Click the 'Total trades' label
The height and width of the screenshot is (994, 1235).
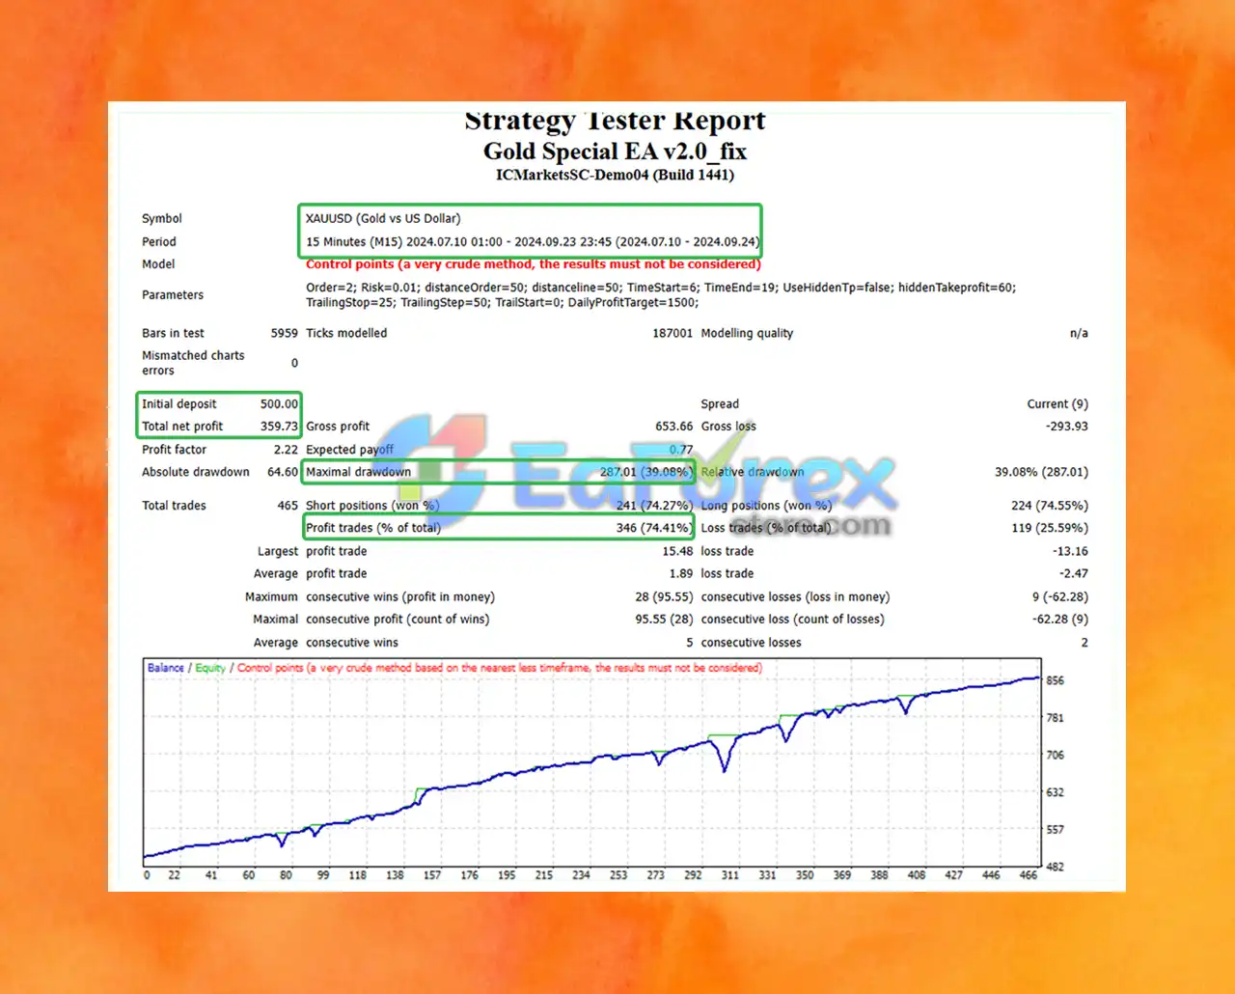click(174, 505)
